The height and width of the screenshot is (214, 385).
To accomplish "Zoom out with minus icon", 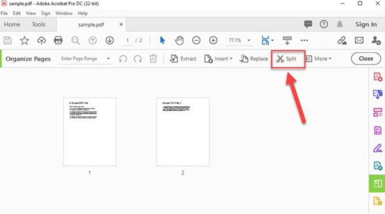I will point(196,40).
